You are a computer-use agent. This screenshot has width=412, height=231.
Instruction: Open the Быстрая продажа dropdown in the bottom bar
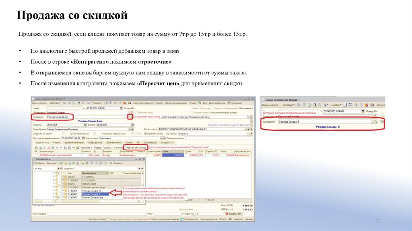pyautogui.click(x=98, y=219)
